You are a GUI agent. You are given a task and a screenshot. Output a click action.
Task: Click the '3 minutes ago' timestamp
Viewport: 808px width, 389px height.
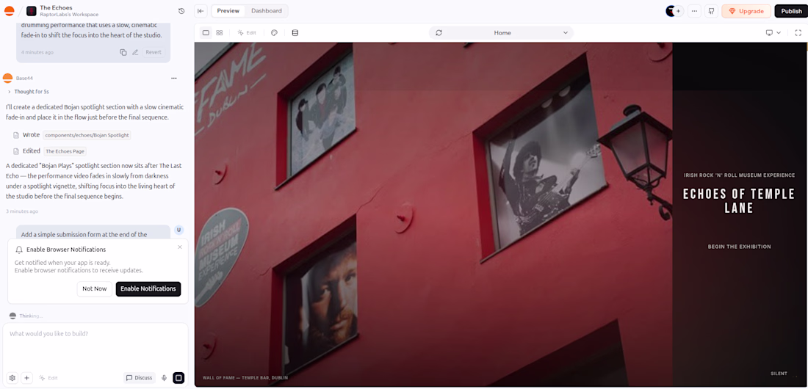pos(22,211)
